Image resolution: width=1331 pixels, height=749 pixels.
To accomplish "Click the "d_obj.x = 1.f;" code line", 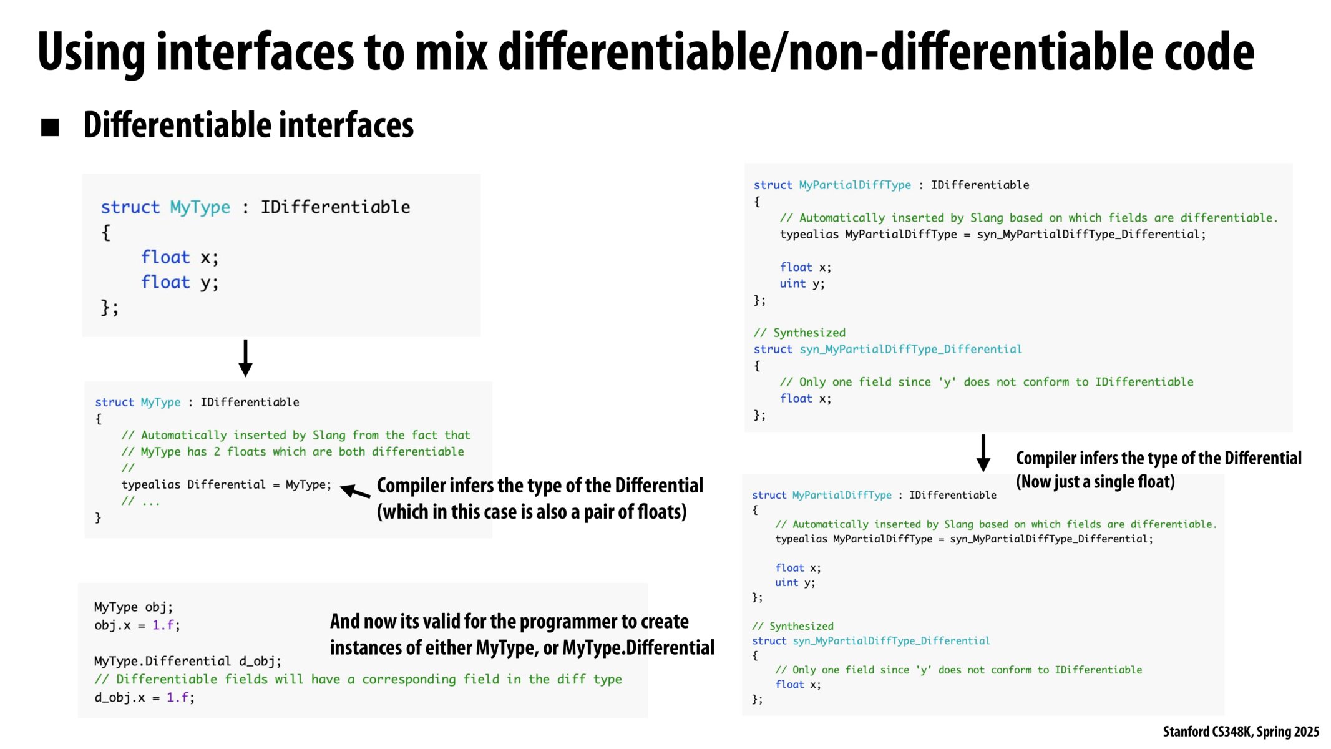I will (145, 697).
